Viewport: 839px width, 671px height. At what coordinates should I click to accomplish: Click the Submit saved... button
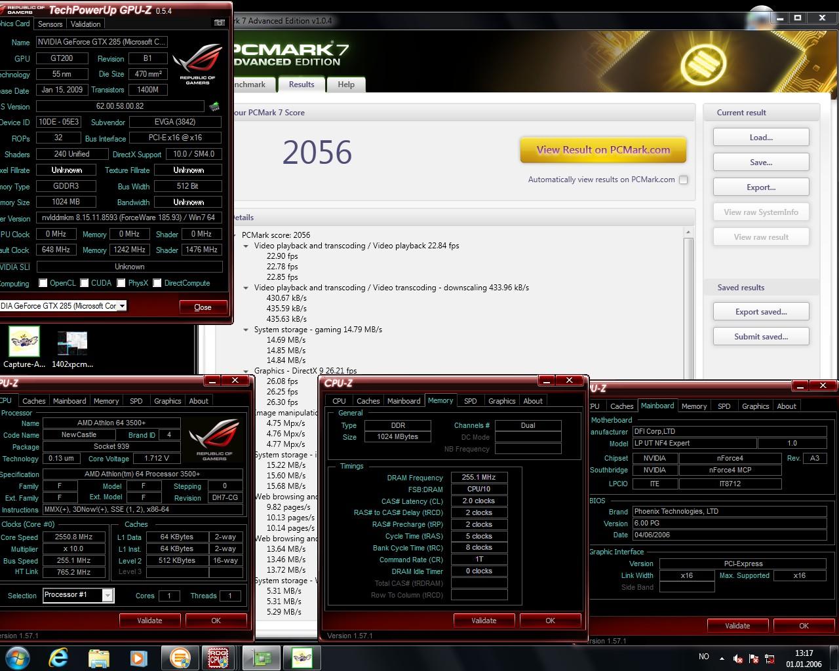click(x=761, y=337)
